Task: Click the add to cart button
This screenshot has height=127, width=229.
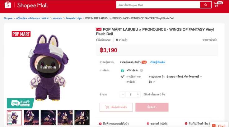Action: [116, 107]
